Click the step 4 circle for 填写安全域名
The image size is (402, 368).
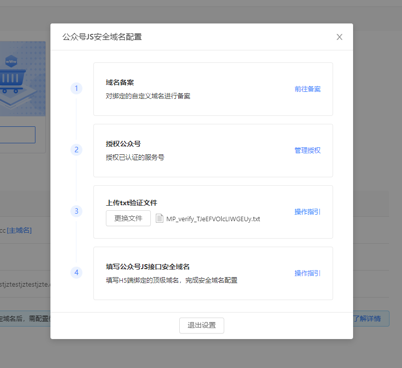(76, 273)
